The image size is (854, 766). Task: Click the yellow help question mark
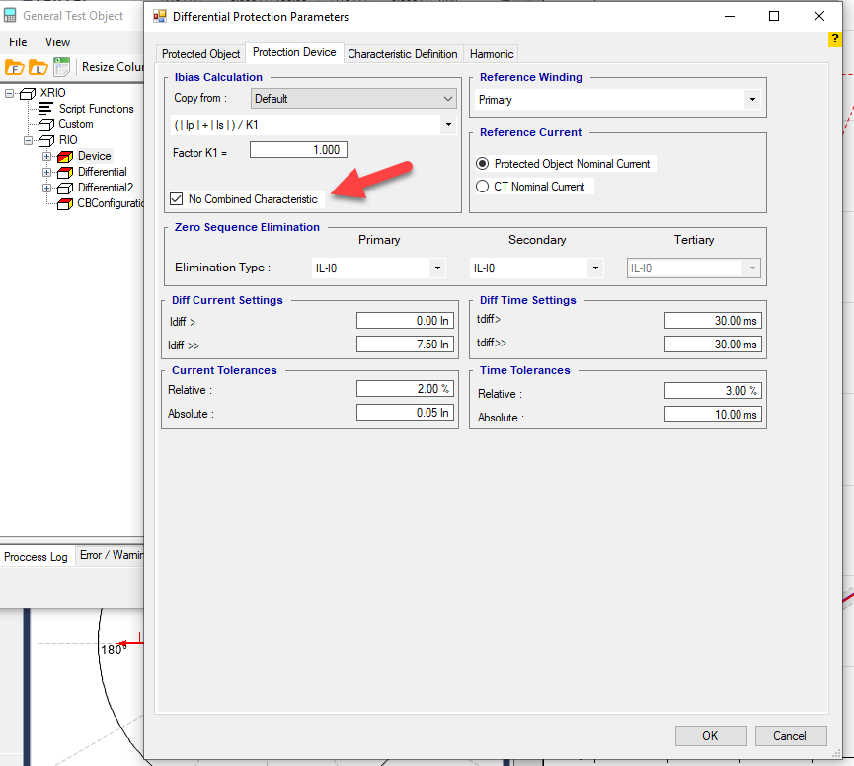(834, 38)
